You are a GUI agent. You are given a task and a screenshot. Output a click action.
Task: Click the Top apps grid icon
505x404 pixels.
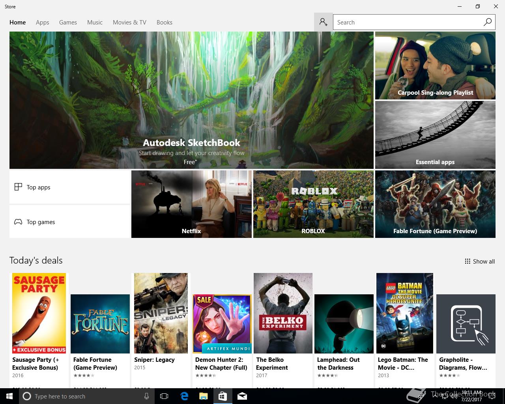[x=18, y=187]
